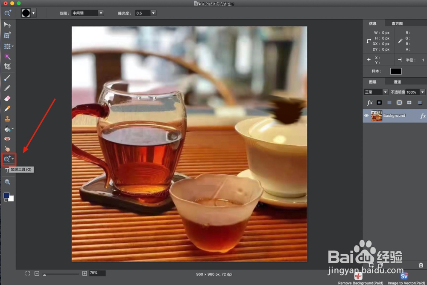Apply the flat blue layer style preset
The image size is (427, 285).
[389, 102]
